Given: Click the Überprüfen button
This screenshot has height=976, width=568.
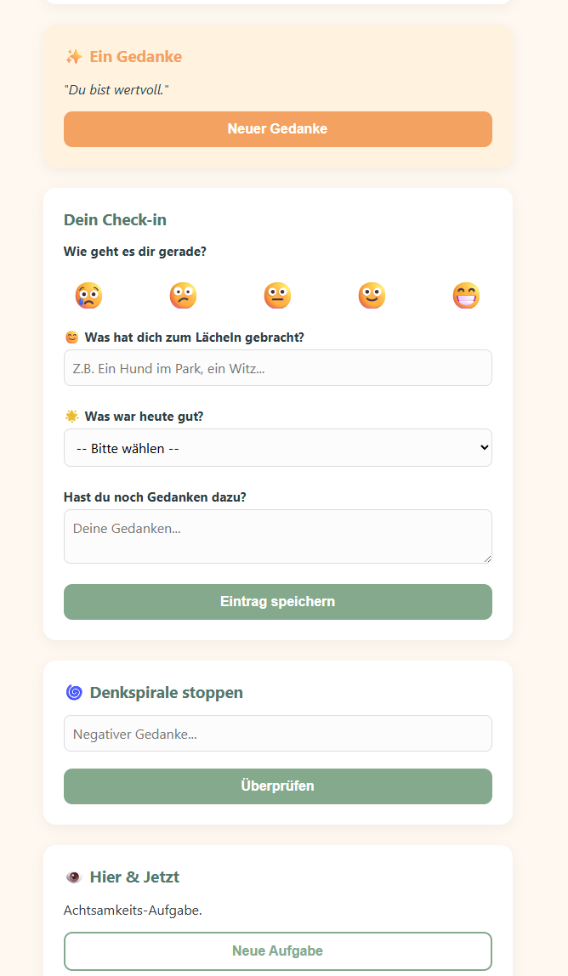Looking at the screenshot, I should (x=277, y=786).
